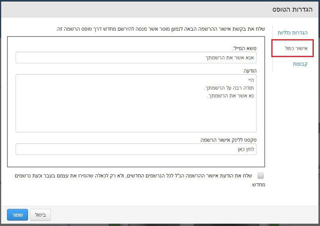The image size is (320, 226).
Task: Click the 'תודה רבה על הרשמתך.' message line
Action: click(x=229, y=88)
